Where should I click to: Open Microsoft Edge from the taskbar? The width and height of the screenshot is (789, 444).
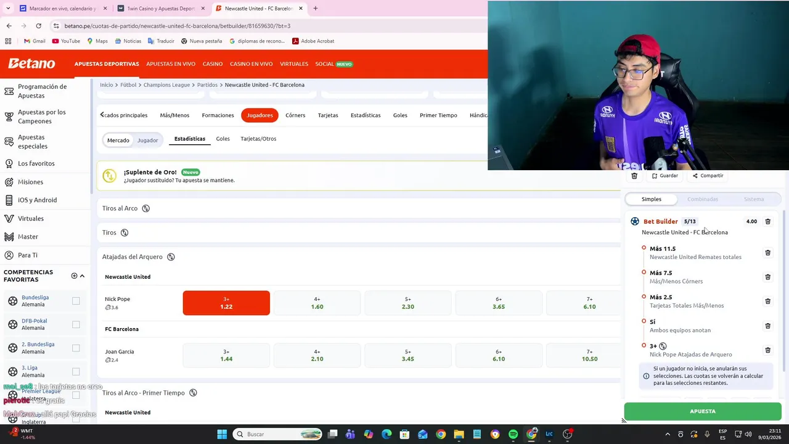click(386, 434)
